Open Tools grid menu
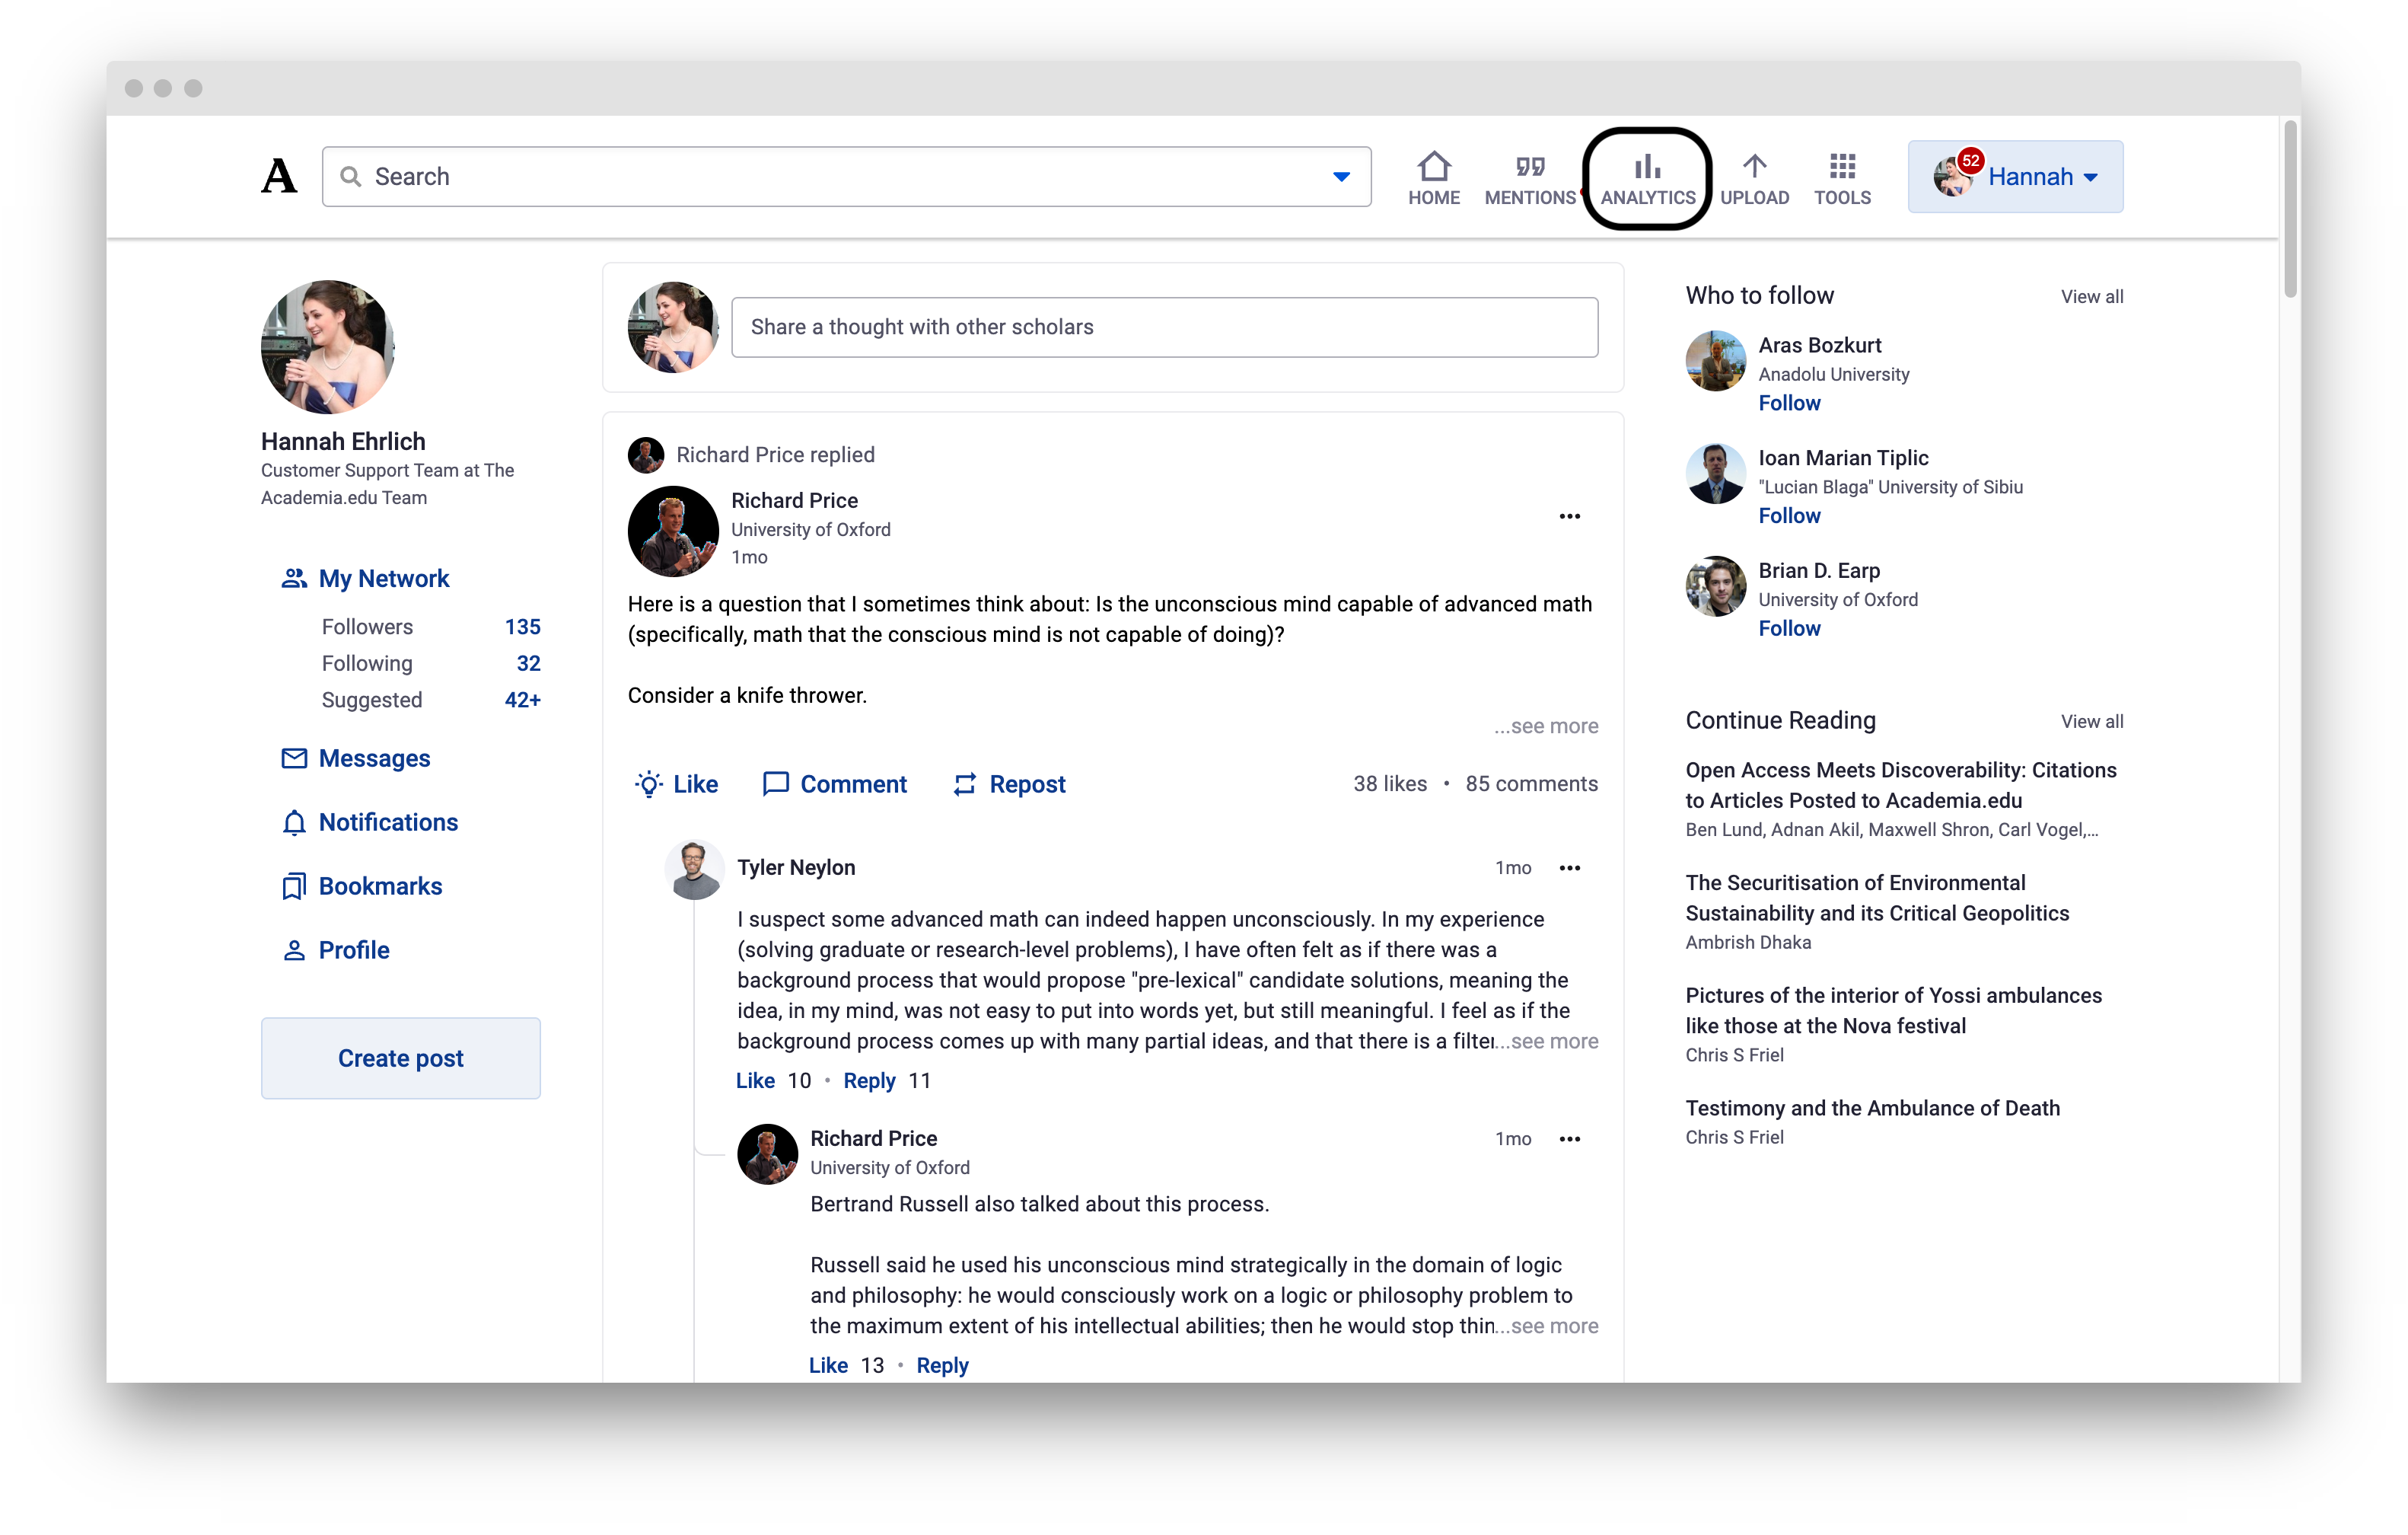 click(1842, 179)
